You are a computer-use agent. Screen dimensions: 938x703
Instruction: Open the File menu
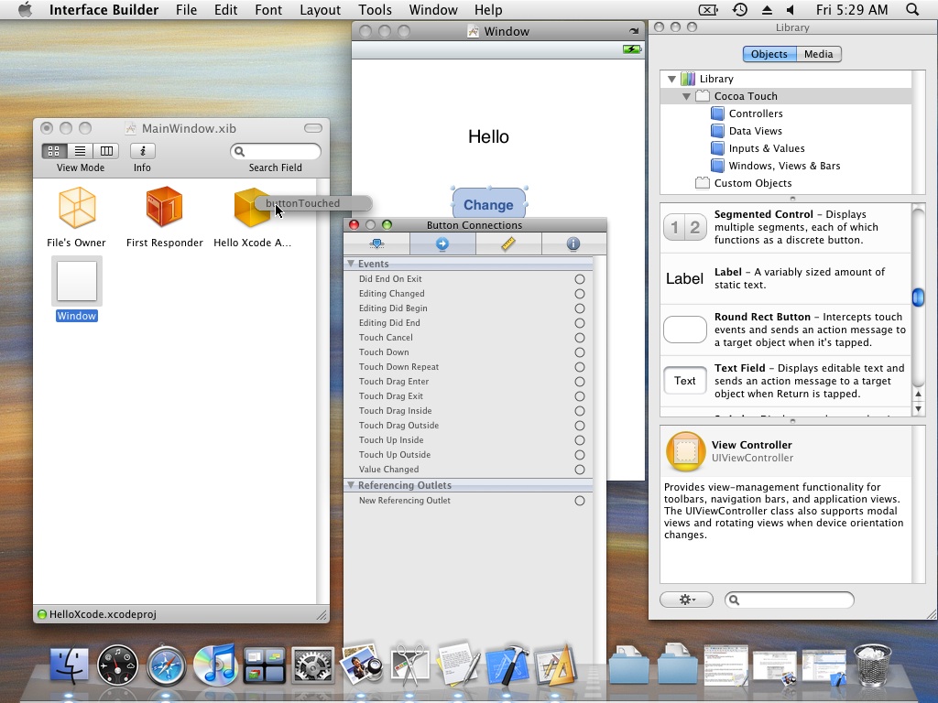pyautogui.click(x=186, y=10)
